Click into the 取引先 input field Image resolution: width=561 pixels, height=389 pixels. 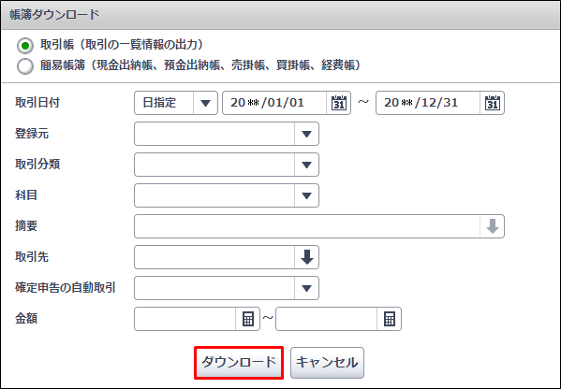click(214, 257)
